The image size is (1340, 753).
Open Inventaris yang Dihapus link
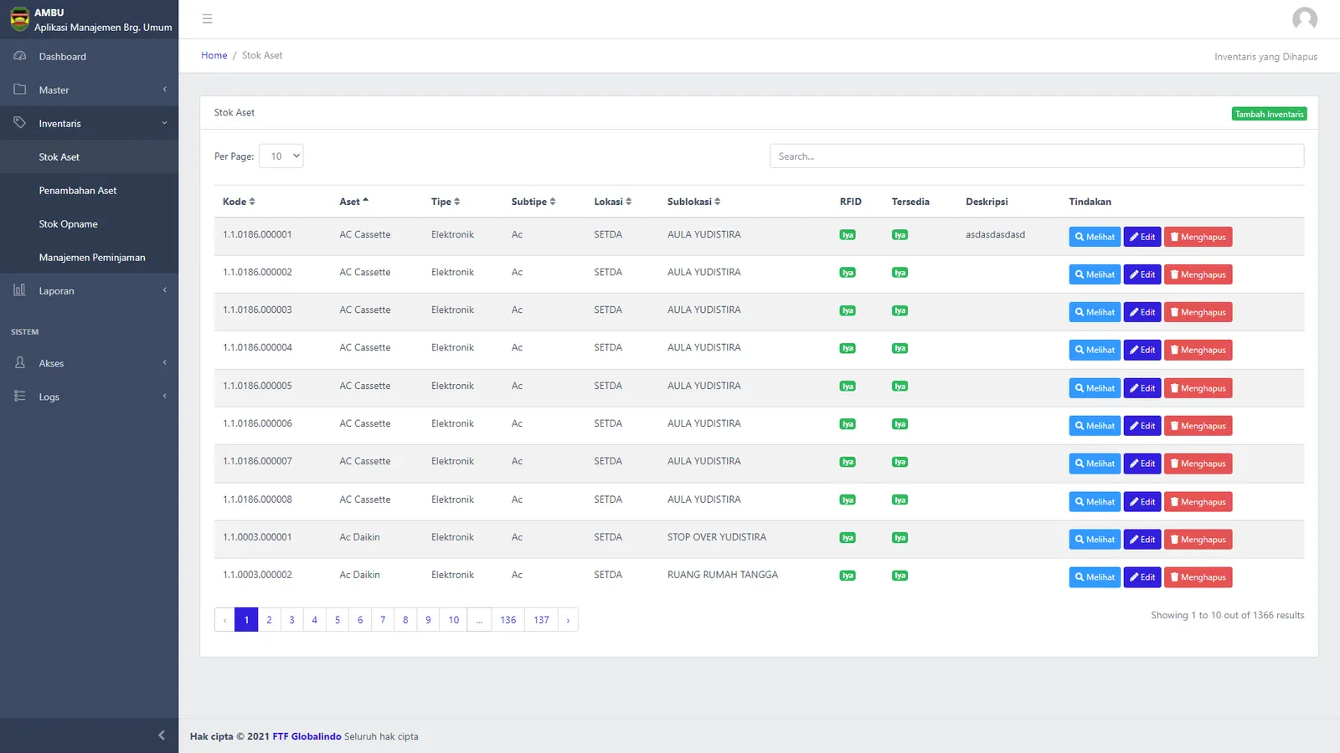pos(1265,57)
